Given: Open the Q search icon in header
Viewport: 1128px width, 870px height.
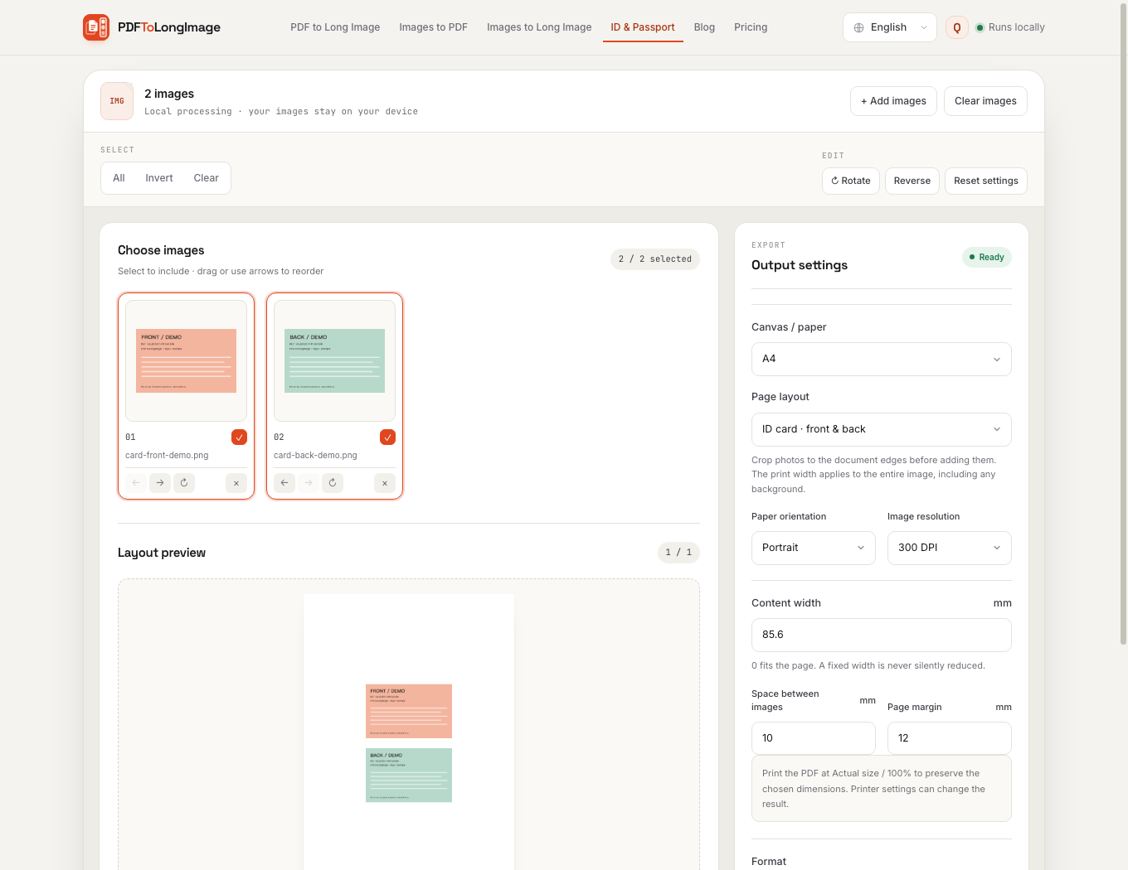Looking at the screenshot, I should (957, 27).
